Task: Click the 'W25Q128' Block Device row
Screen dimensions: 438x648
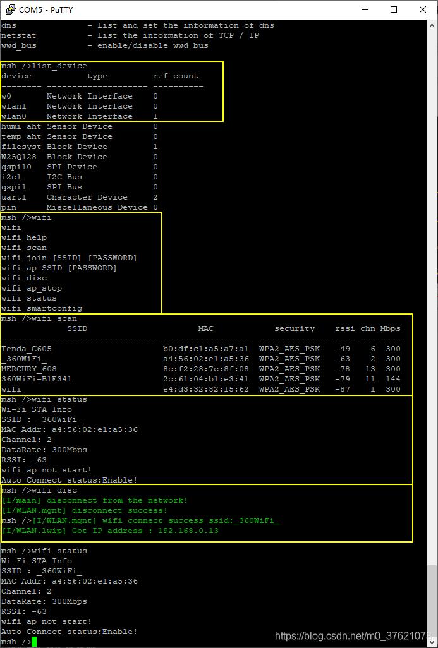Action: point(80,157)
